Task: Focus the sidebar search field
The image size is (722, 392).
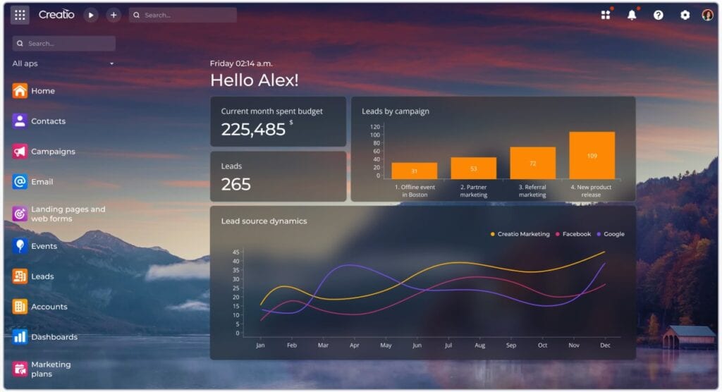Action: (x=64, y=43)
